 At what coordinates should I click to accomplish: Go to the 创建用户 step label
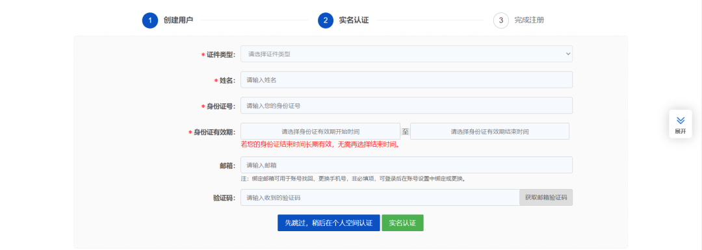pyautogui.click(x=179, y=20)
